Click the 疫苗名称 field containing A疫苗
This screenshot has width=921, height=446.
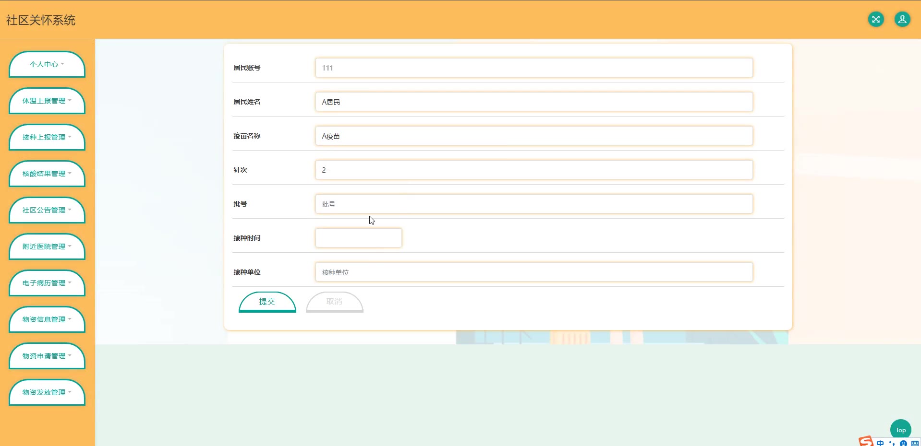pyautogui.click(x=534, y=136)
